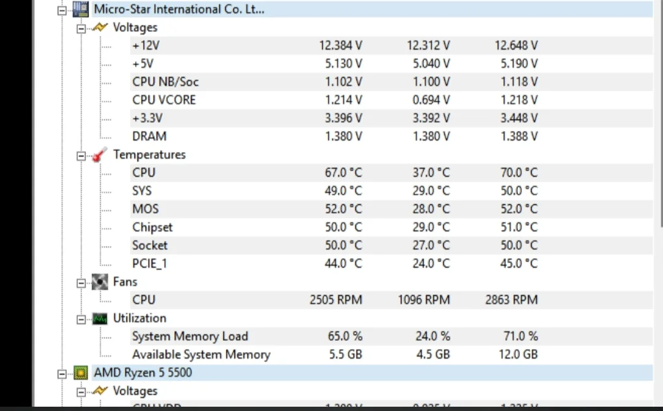Screen dimensions: 663x411
Task: Select the Socket temperature row
Action: point(391,246)
